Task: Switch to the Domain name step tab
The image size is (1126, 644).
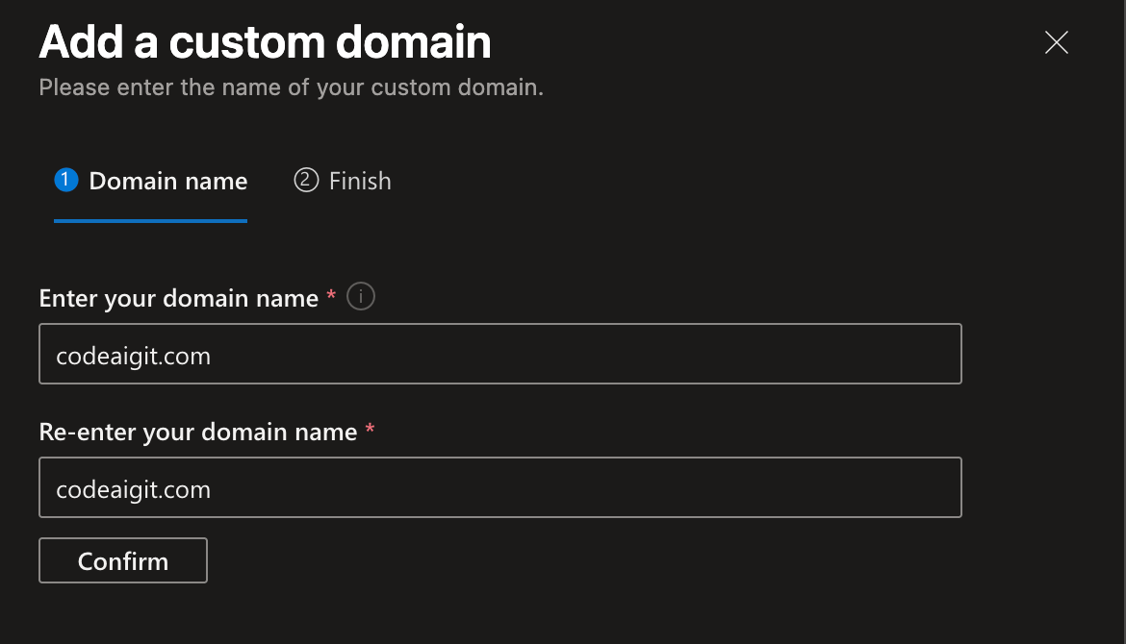Action: click(151, 181)
